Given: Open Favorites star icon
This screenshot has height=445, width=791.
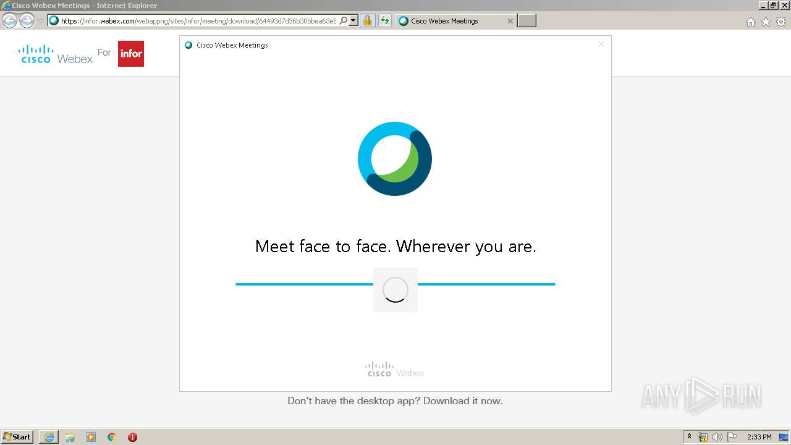Looking at the screenshot, I should 766,22.
